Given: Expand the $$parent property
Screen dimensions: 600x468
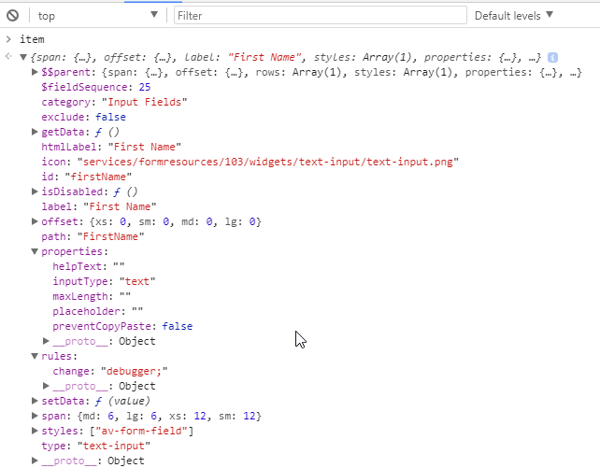Looking at the screenshot, I should [36, 72].
